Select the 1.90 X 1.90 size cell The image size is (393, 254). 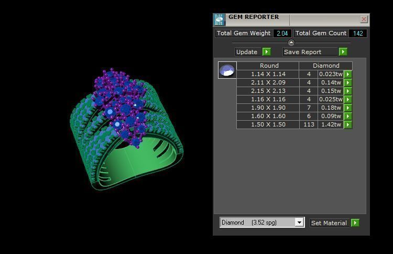pos(268,108)
